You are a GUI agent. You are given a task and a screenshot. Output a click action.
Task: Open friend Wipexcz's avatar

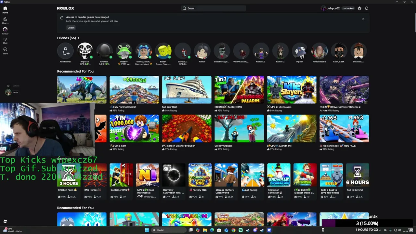(x=85, y=51)
